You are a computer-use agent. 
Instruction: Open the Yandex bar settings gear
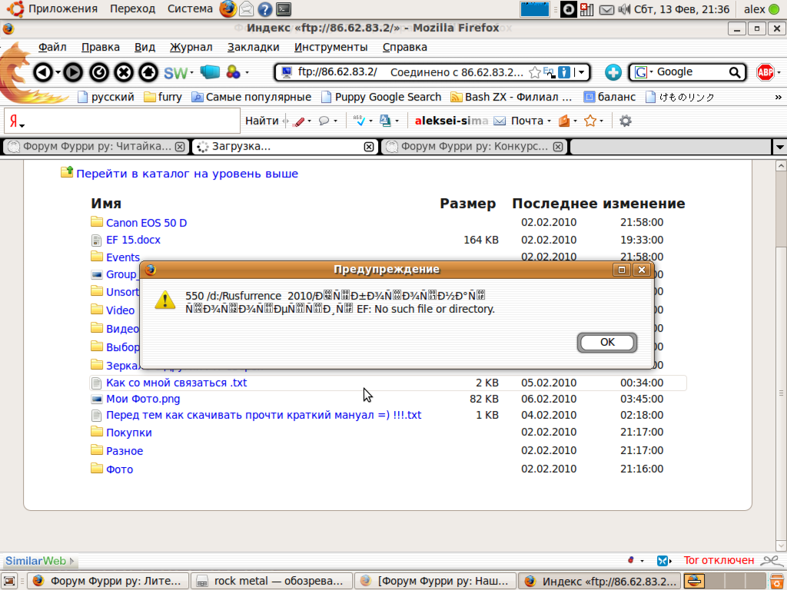[x=626, y=121]
